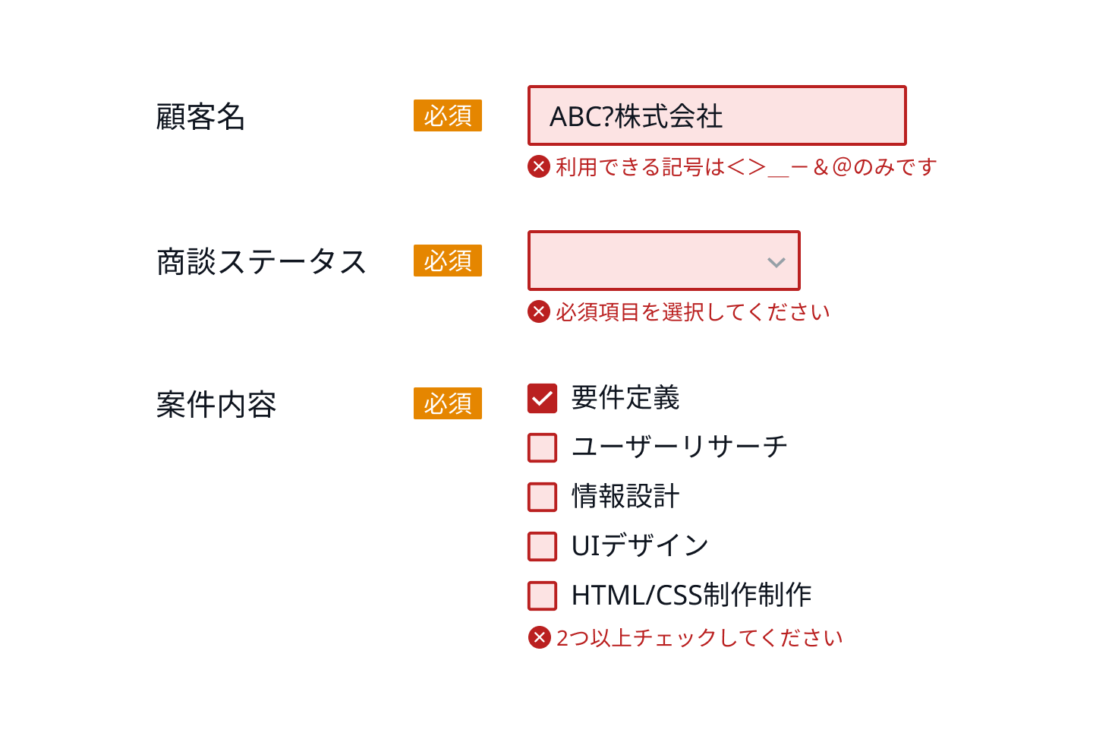Image resolution: width=1093 pixels, height=733 pixels.
Task: Check the ユーザーリサーチ checkbox
Action: [x=541, y=447]
